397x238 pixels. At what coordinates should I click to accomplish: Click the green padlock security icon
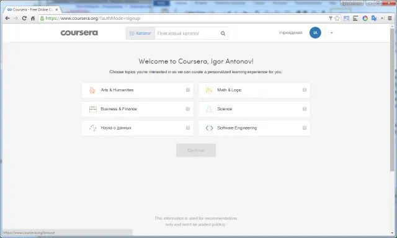[42, 18]
